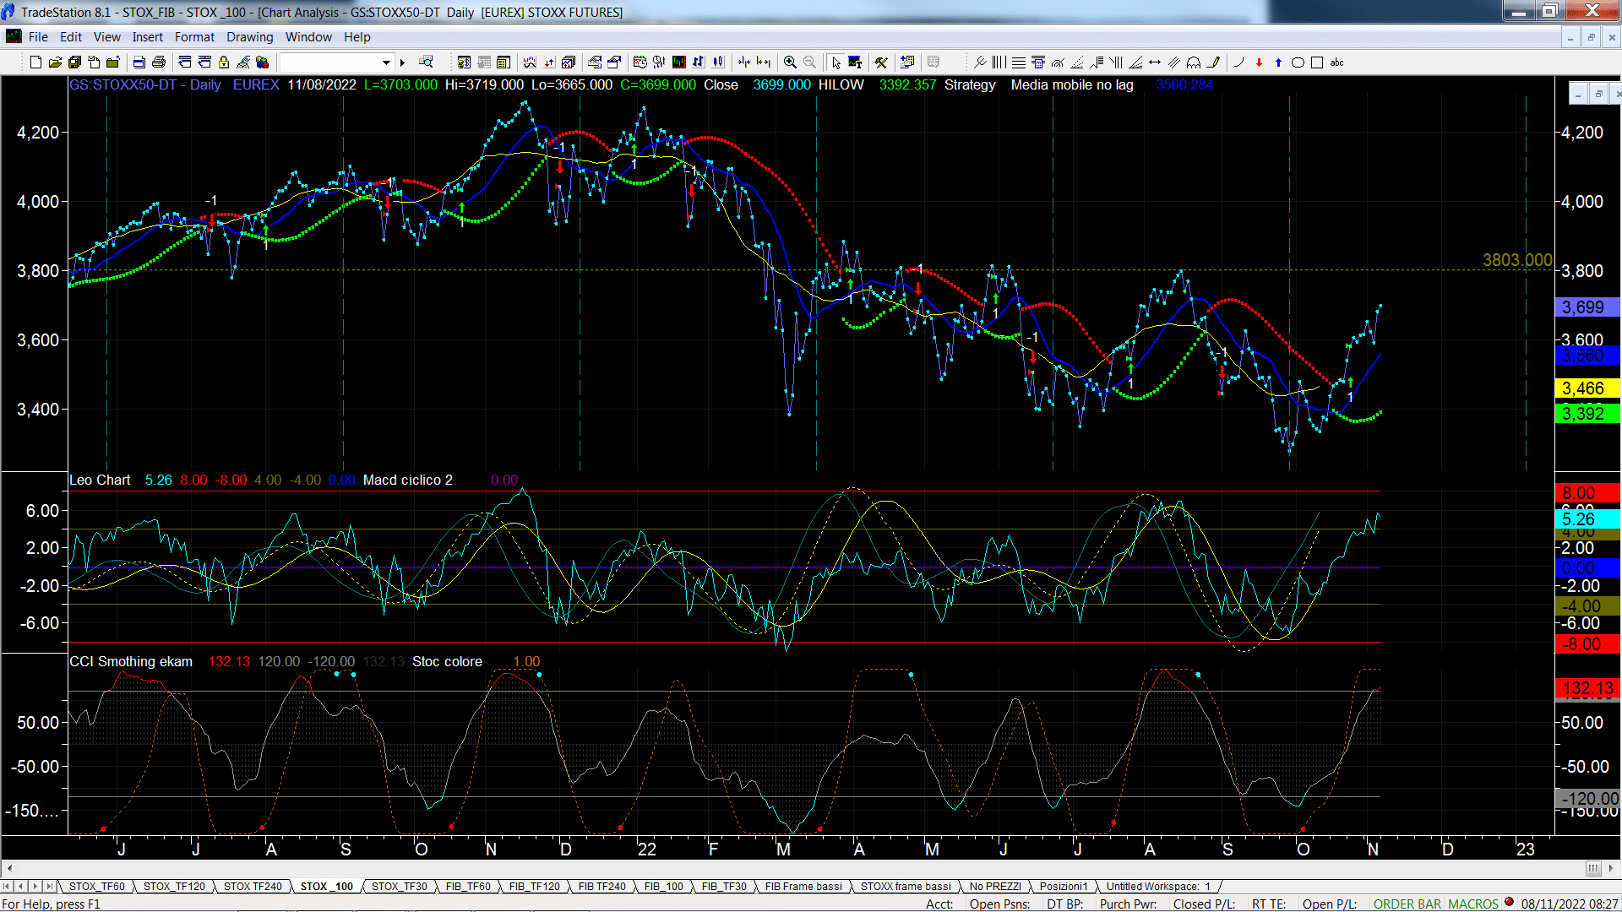
Task: Click the green 3,392 price label
Action: [x=1587, y=414]
